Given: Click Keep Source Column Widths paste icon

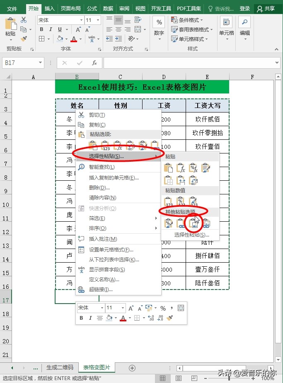Looking at the screenshot, I should pos(181,180).
